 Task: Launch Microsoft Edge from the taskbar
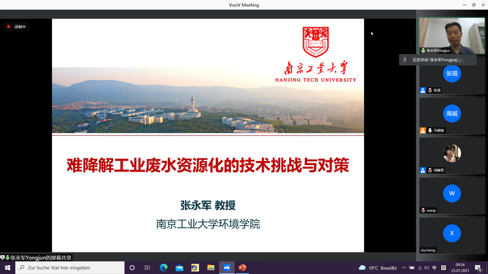point(163,268)
